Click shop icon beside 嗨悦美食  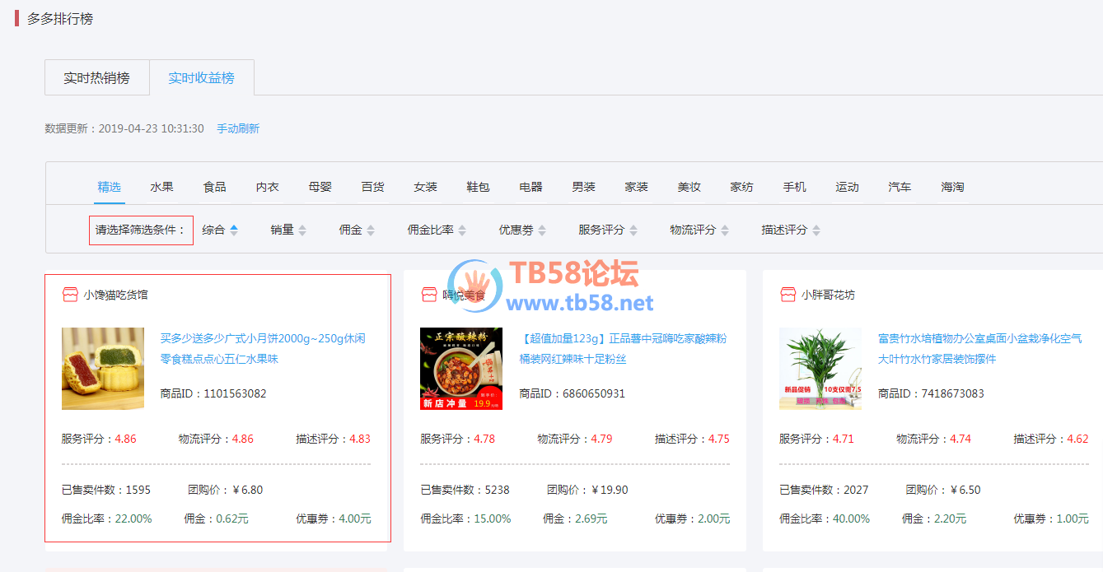429,295
